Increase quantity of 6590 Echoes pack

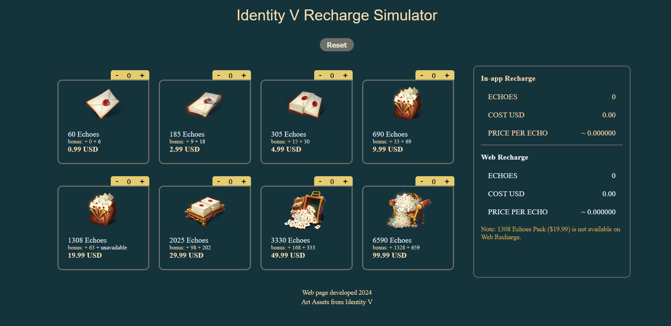(x=447, y=181)
